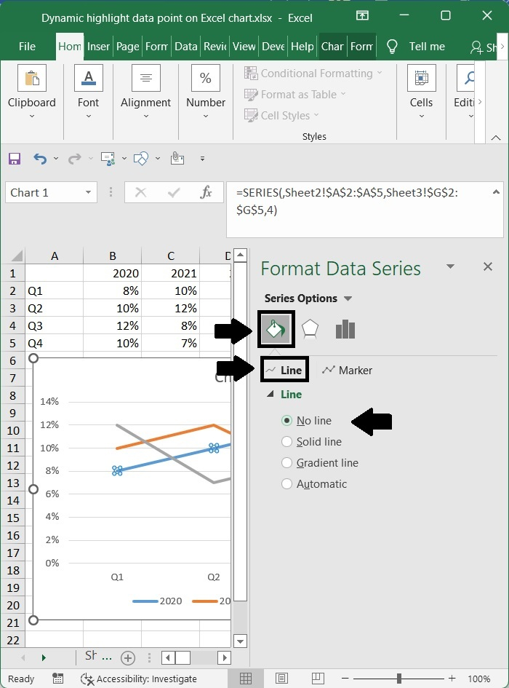Switch to the Marker sub-tab

pyautogui.click(x=347, y=371)
